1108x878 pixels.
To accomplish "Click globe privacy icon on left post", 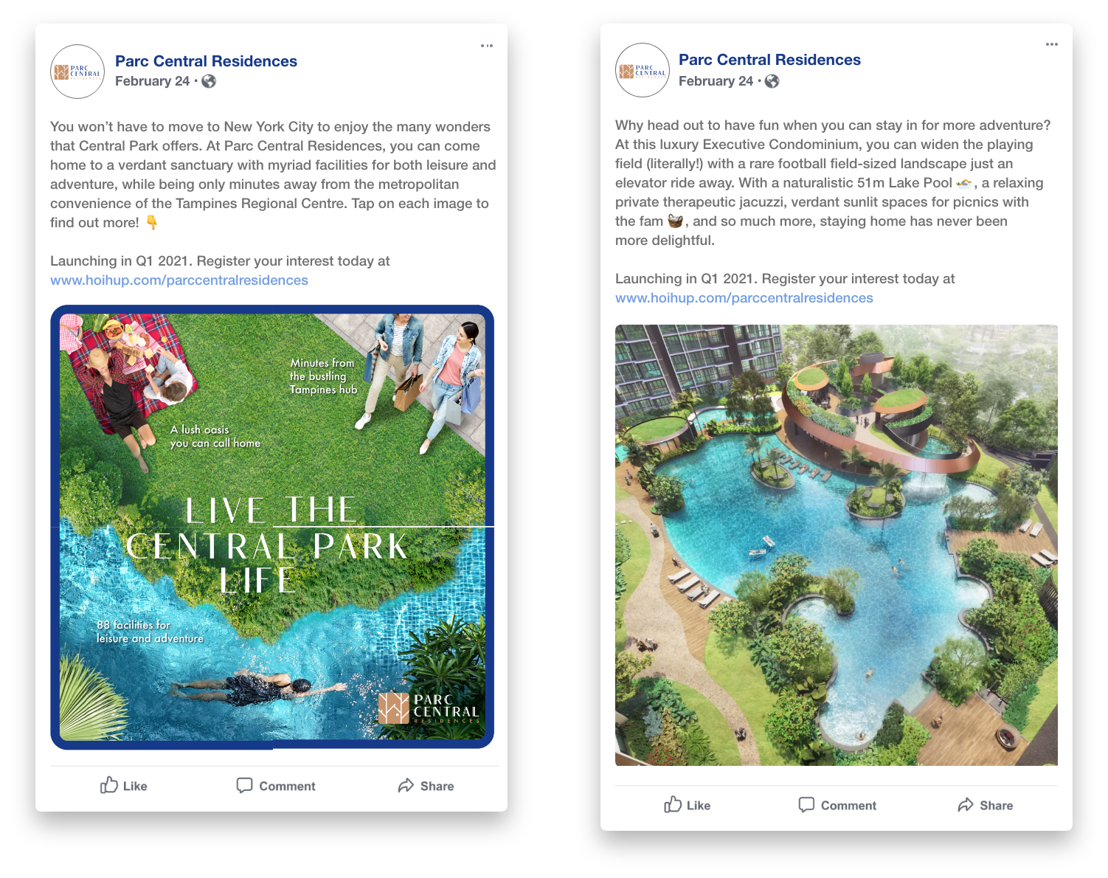I will tap(209, 81).
